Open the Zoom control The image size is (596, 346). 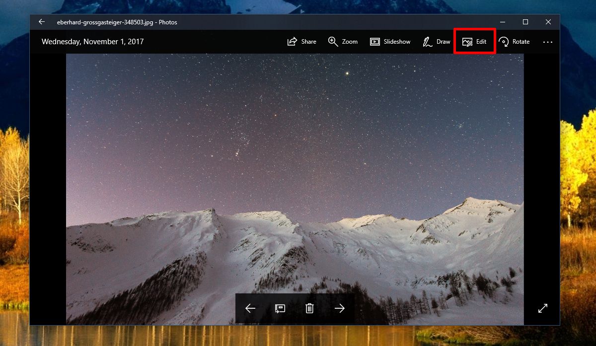coord(343,42)
